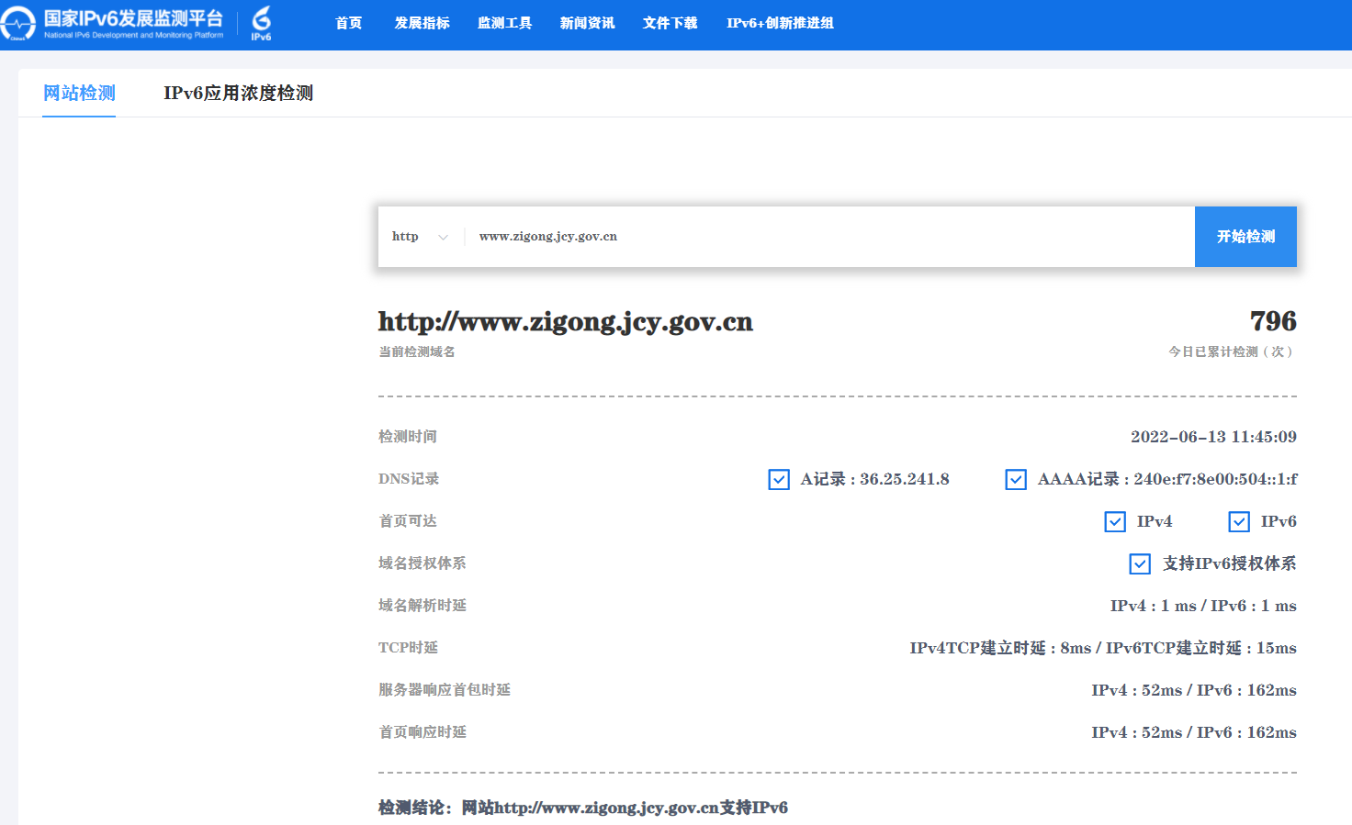Open the 新闻资讯 navigation item
Image resolution: width=1352 pixels, height=825 pixels.
click(x=587, y=23)
